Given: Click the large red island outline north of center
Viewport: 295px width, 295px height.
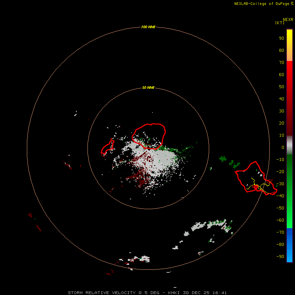Looking at the screenshot, I should click(148, 136).
